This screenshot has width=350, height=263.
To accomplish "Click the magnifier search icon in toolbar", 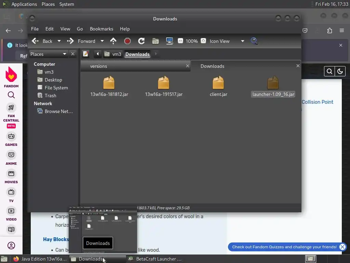I will pos(254,41).
